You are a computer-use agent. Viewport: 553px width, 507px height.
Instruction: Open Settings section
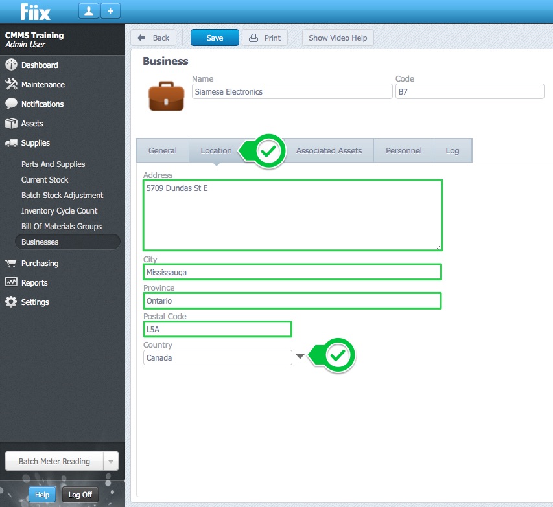pos(35,302)
